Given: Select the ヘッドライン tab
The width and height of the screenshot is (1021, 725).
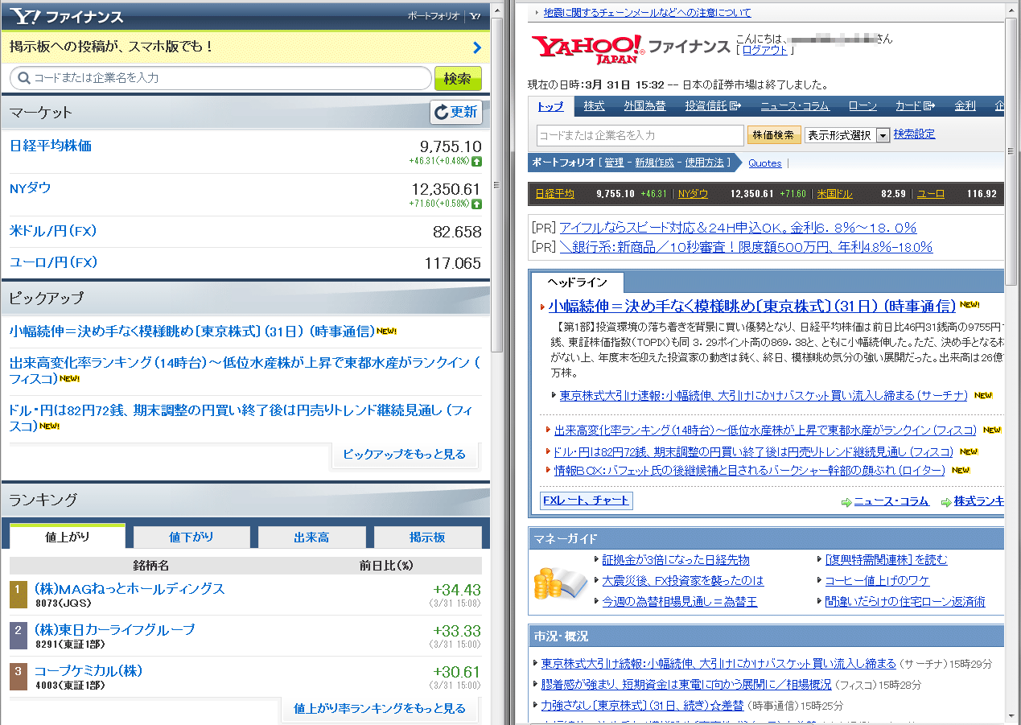Looking at the screenshot, I should click(577, 282).
